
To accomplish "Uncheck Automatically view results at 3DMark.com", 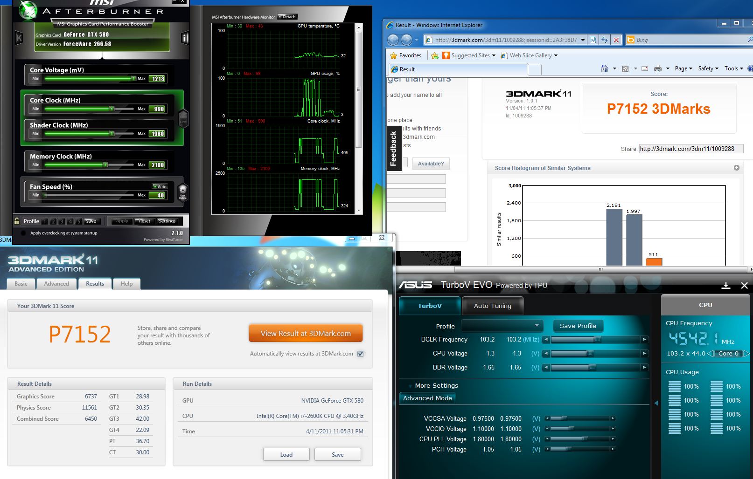I will click(360, 354).
